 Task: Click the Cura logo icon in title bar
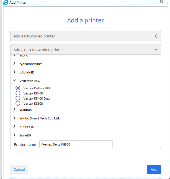click(6, 2)
